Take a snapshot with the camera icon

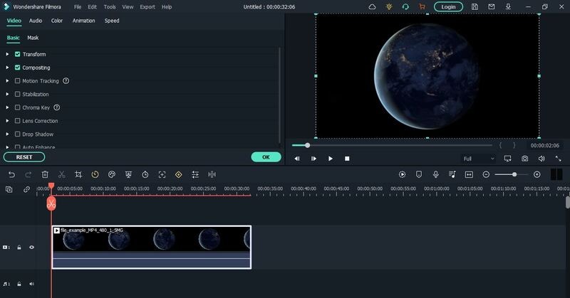(x=524, y=159)
